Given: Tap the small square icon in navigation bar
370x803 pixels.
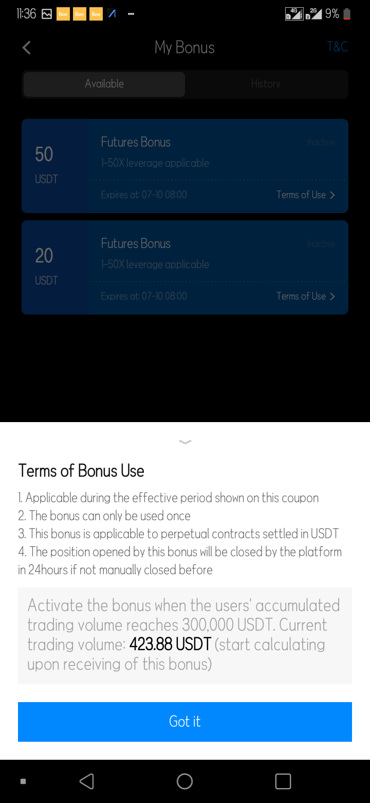Looking at the screenshot, I should [x=23, y=781].
